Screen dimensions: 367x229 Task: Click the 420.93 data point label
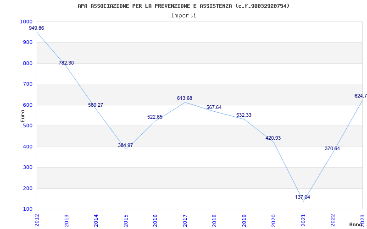coord(273,138)
